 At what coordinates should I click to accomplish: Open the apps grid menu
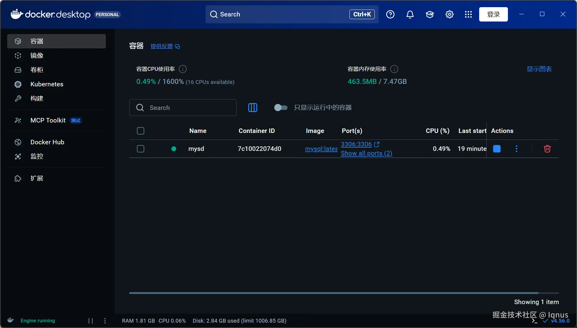[468, 14]
